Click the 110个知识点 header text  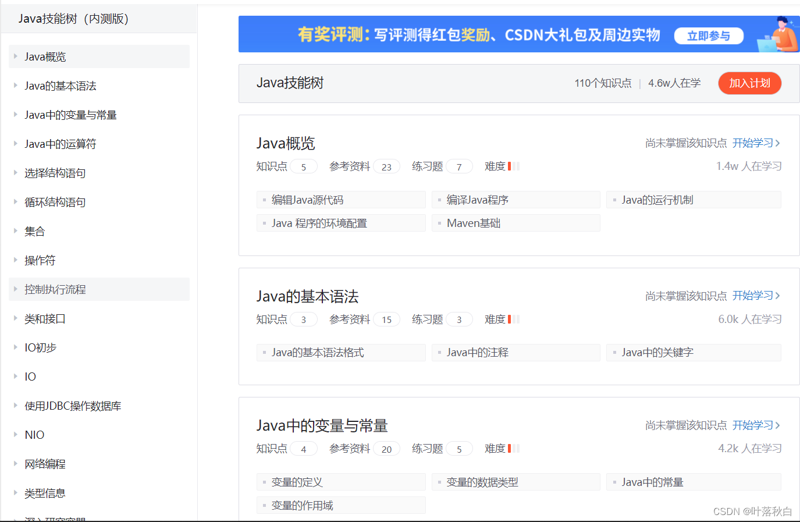coord(603,83)
